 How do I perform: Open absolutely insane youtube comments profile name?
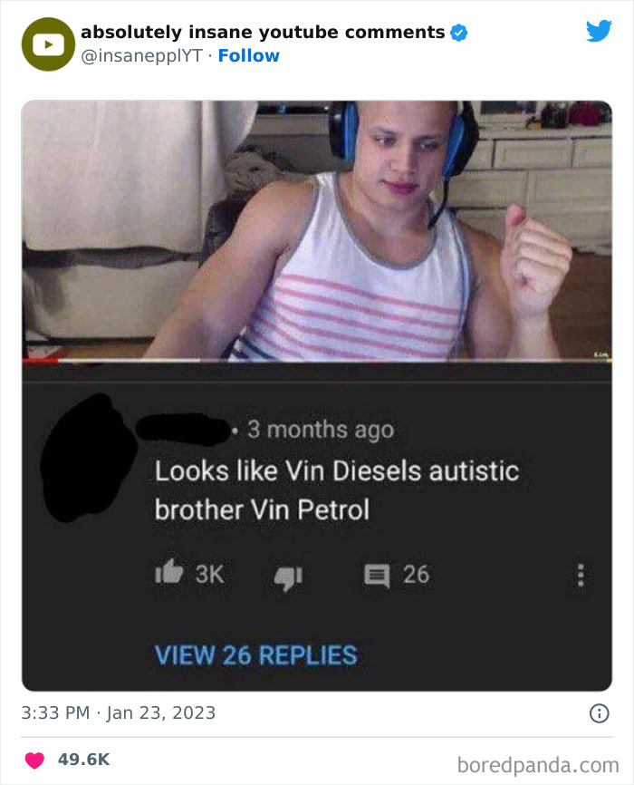click(263, 32)
